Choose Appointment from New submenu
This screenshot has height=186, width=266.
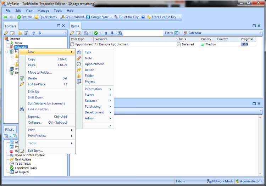(x=95, y=64)
